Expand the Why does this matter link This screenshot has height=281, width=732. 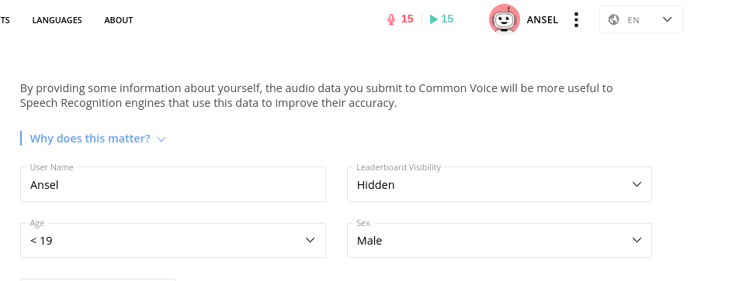(90, 139)
